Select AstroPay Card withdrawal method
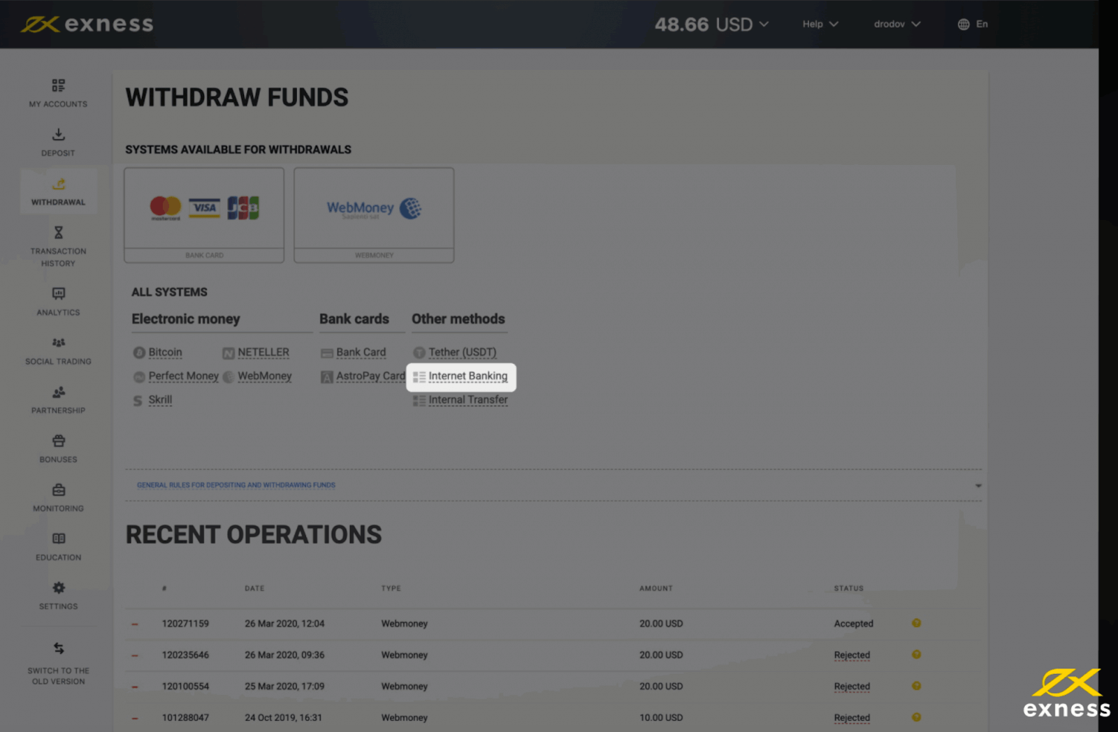Screen dimensions: 1118x732 (370, 376)
